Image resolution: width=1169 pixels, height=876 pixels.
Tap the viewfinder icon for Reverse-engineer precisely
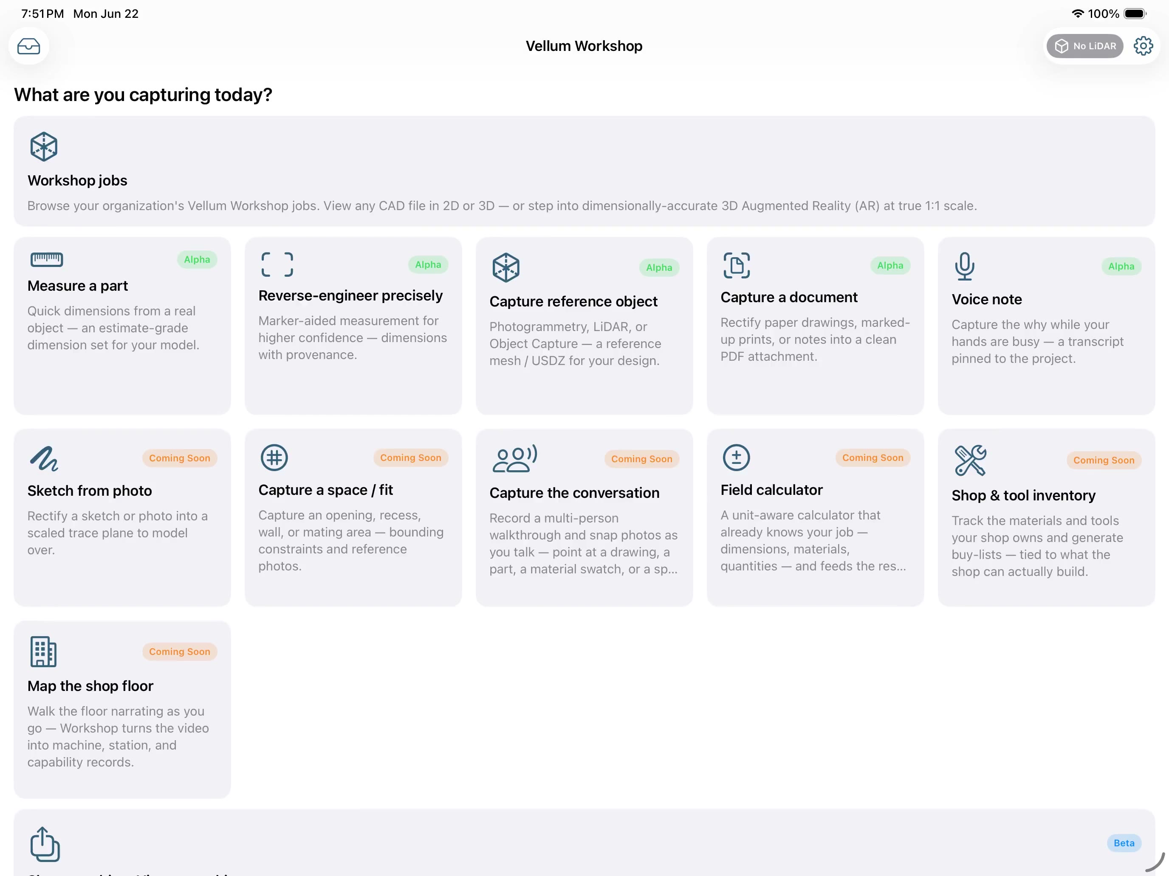click(277, 264)
